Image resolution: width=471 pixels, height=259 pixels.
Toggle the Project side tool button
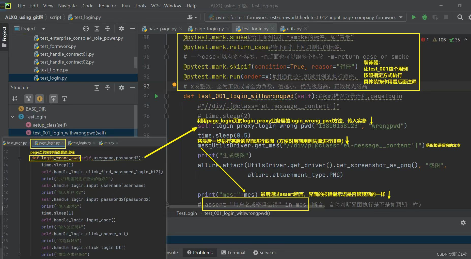coord(4,37)
